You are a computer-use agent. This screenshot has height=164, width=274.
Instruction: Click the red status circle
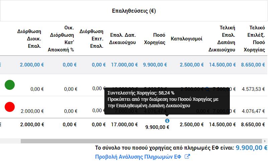click(x=10, y=107)
